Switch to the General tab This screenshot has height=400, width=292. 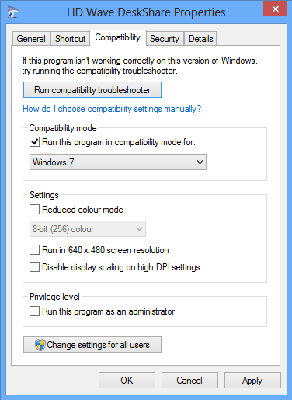31,39
